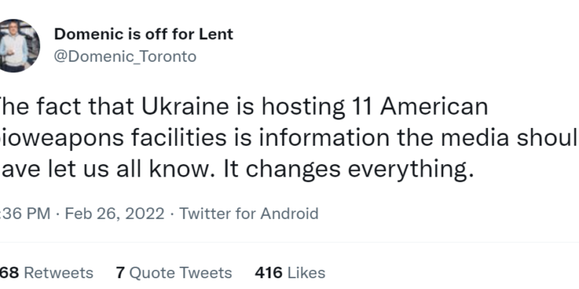View the list of 68 Retweets
This screenshot has height=289, width=579.
[x=46, y=273]
